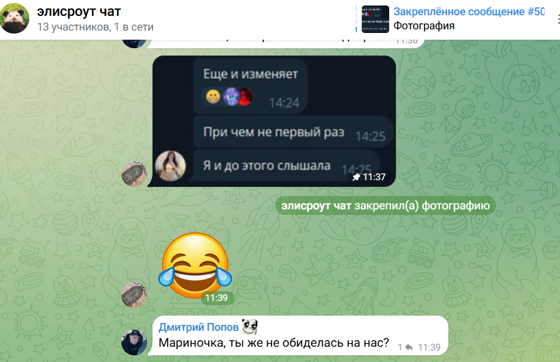Image resolution: width=560 pixels, height=362 pixels.
Task: Click the 'Фотография' label in the pinned bar
Action: (424, 26)
